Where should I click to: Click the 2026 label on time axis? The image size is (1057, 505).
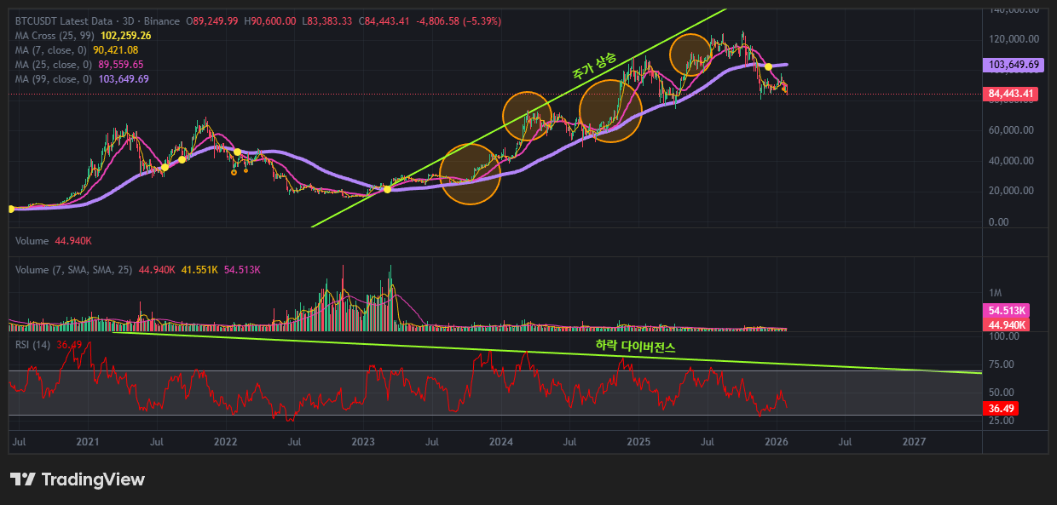click(776, 442)
